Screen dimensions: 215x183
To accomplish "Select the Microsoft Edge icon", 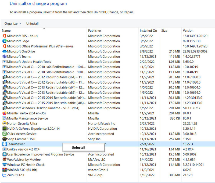I will click(4, 41).
